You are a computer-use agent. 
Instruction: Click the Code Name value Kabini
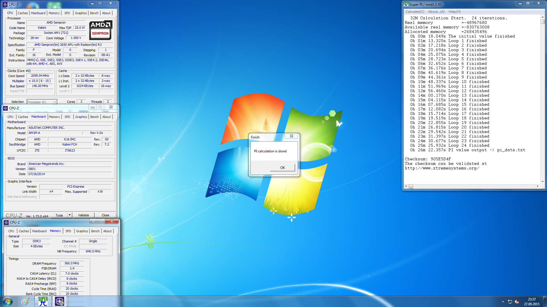42,28
